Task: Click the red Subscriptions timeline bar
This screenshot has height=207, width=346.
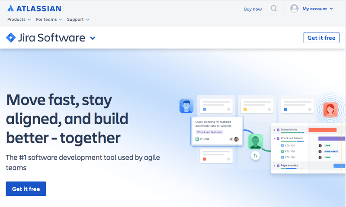Action: 322,130
